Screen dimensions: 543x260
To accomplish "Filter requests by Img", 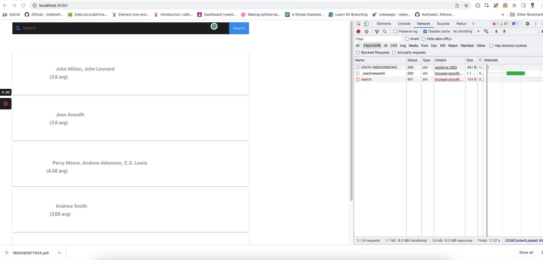I will pyautogui.click(x=403, y=45).
